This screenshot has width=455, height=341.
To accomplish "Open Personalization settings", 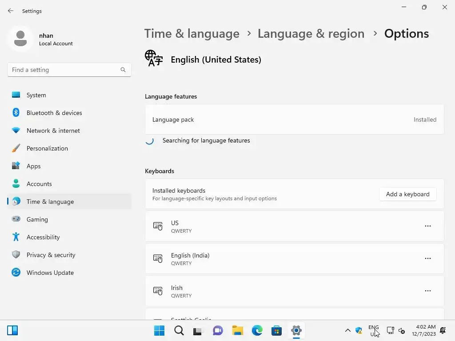I will click(69, 148).
